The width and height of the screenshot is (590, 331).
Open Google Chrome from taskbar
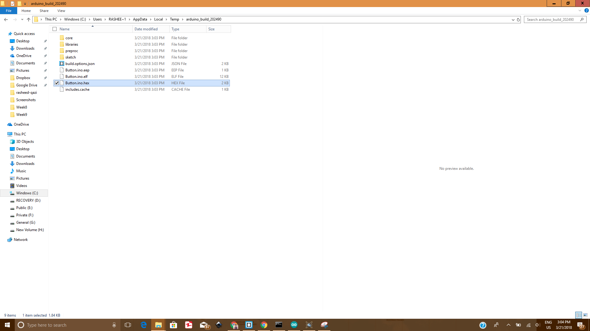coord(264,325)
